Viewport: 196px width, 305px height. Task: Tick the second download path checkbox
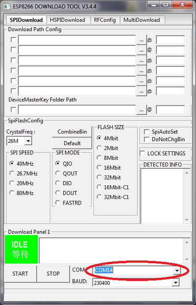[x=13, y=50]
